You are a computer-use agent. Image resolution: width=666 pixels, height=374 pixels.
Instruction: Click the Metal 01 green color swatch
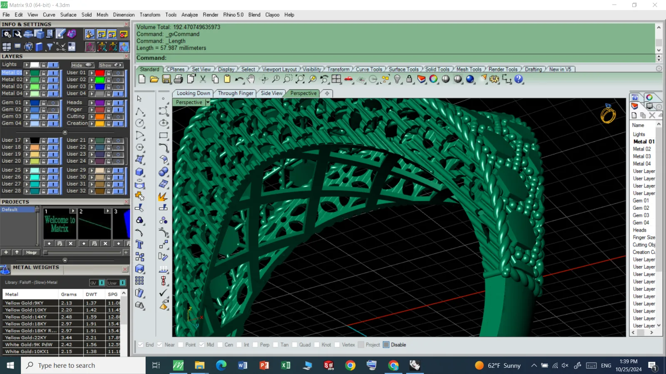click(35, 73)
